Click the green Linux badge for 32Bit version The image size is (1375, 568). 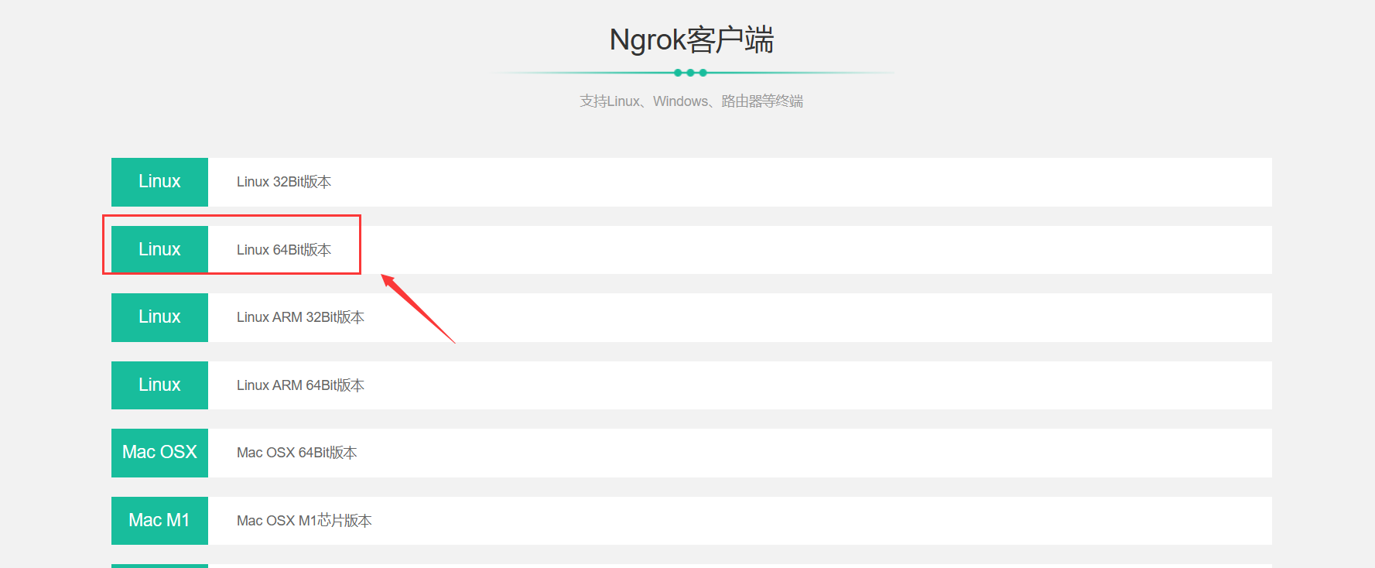pyautogui.click(x=159, y=182)
